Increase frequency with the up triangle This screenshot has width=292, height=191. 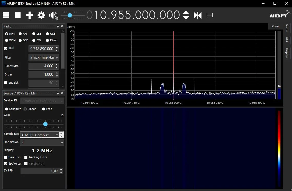(186, 13)
